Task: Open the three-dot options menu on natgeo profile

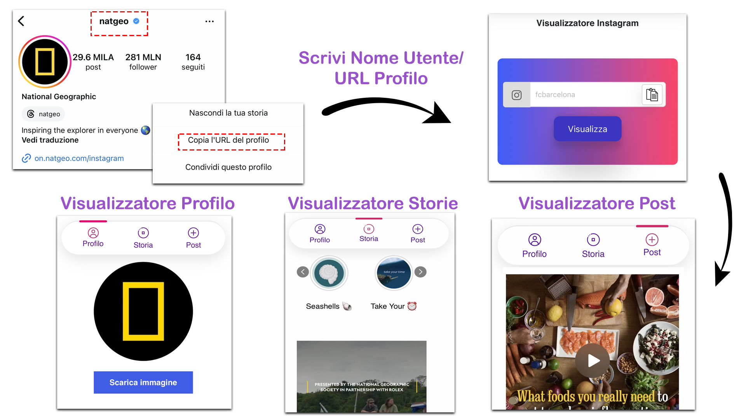Action: tap(209, 21)
